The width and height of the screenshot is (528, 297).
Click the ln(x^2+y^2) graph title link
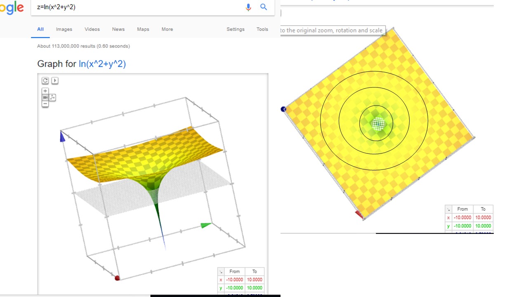102,64
